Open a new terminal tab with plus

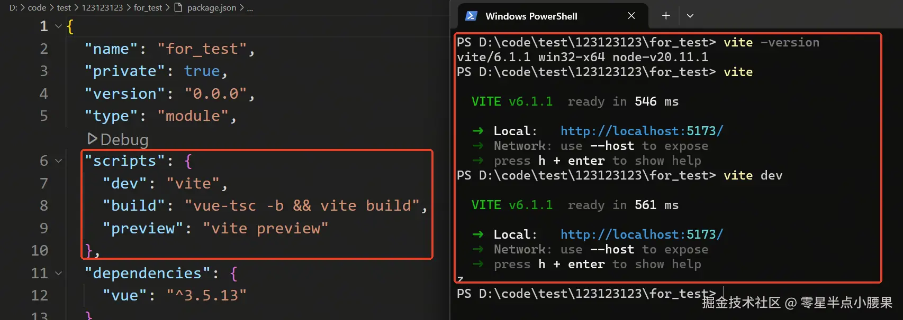pos(666,16)
